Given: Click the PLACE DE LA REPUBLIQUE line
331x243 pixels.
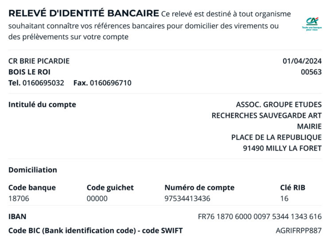Looking at the screenshot, I should pos(276,137).
